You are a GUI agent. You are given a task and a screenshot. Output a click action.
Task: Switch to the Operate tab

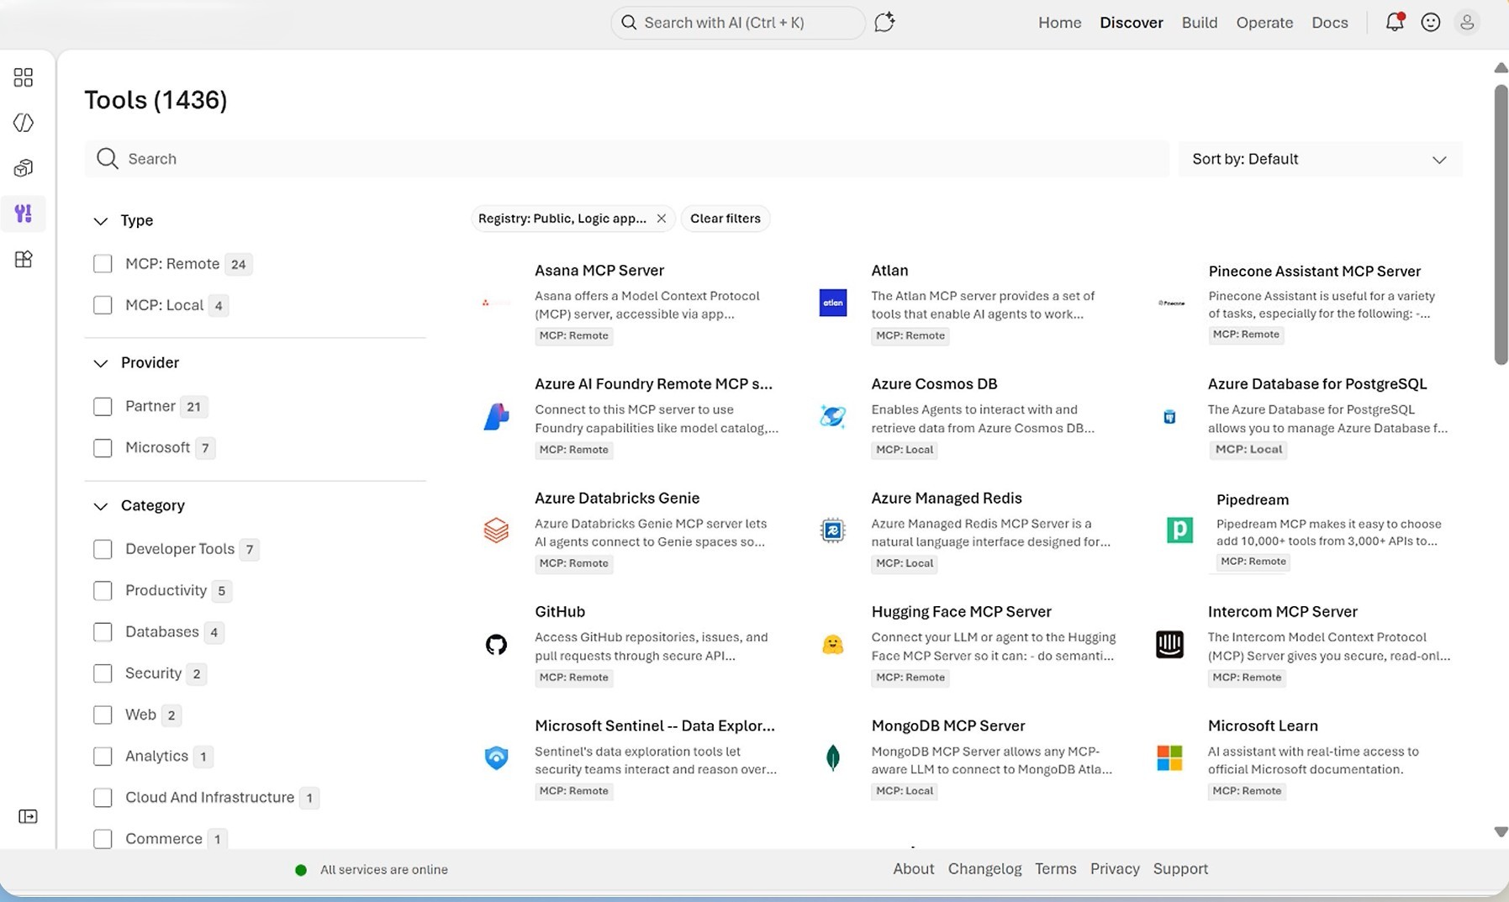click(x=1264, y=23)
